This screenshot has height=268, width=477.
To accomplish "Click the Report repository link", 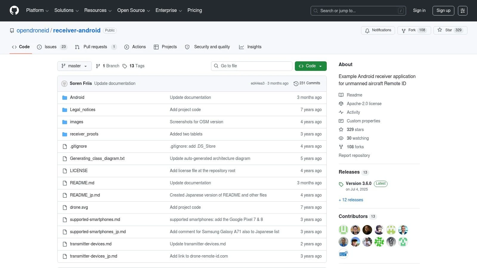I will tap(354, 156).
